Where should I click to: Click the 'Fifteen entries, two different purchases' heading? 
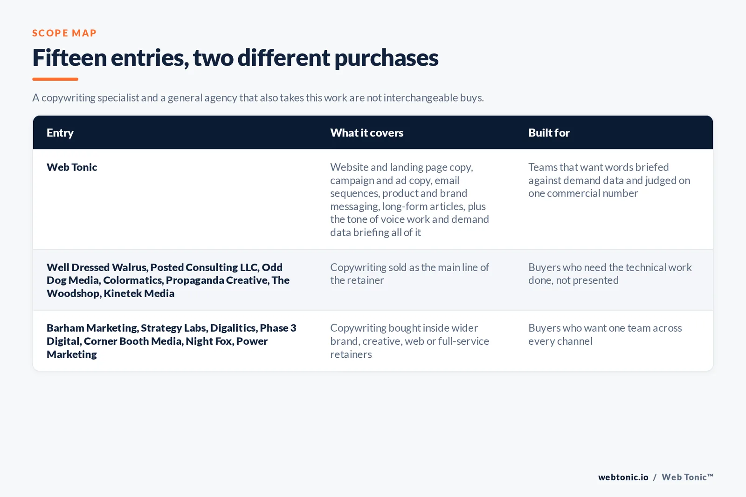[x=235, y=58]
